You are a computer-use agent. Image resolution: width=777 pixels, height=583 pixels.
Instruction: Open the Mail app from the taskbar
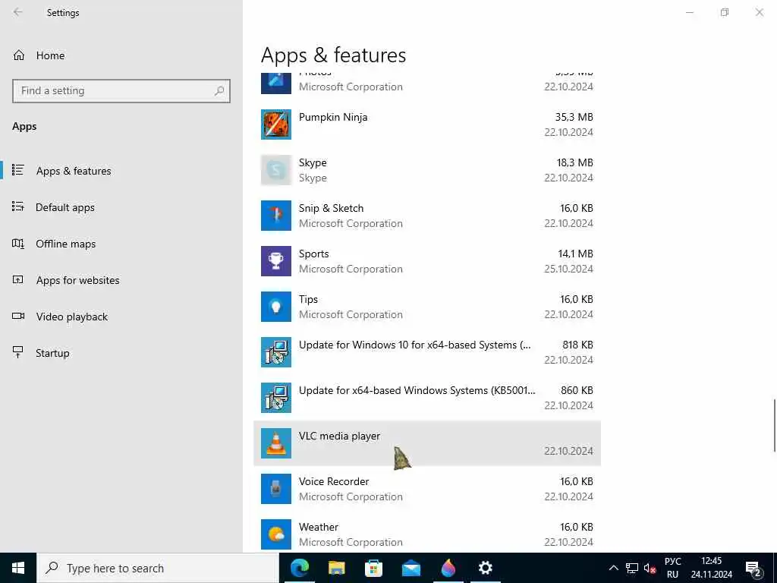pyautogui.click(x=411, y=568)
